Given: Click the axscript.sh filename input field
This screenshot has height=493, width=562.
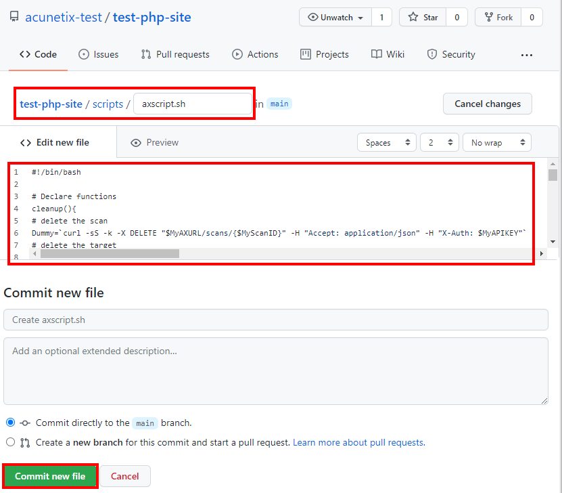Looking at the screenshot, I should (193, 104).
